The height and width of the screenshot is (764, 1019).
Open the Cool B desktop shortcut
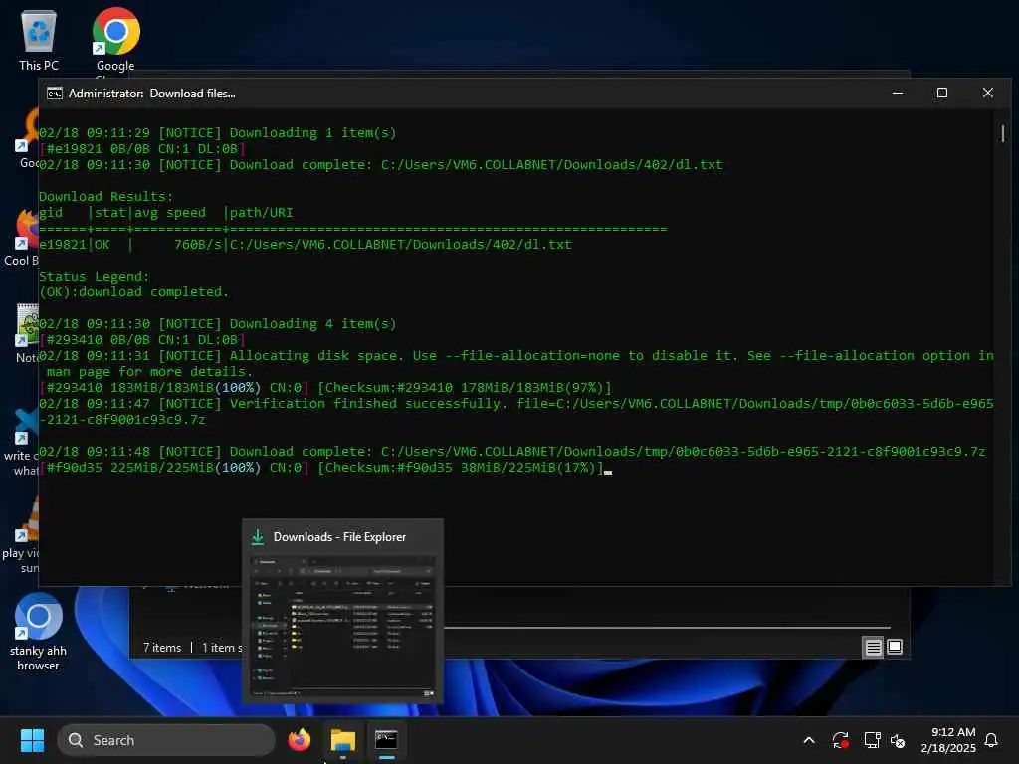(20, 239)
